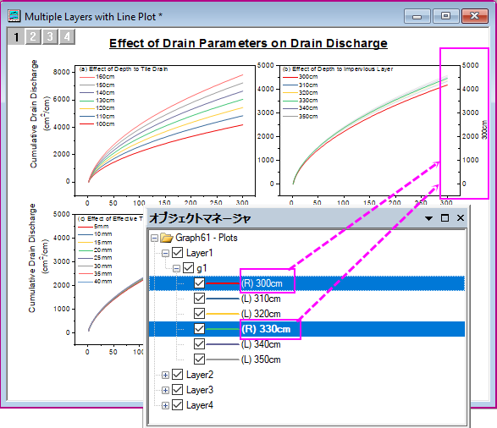This screenshot has width=497, height=428.
Task: Select the (L) 350cm plot entry
Action: coord(261,359)
